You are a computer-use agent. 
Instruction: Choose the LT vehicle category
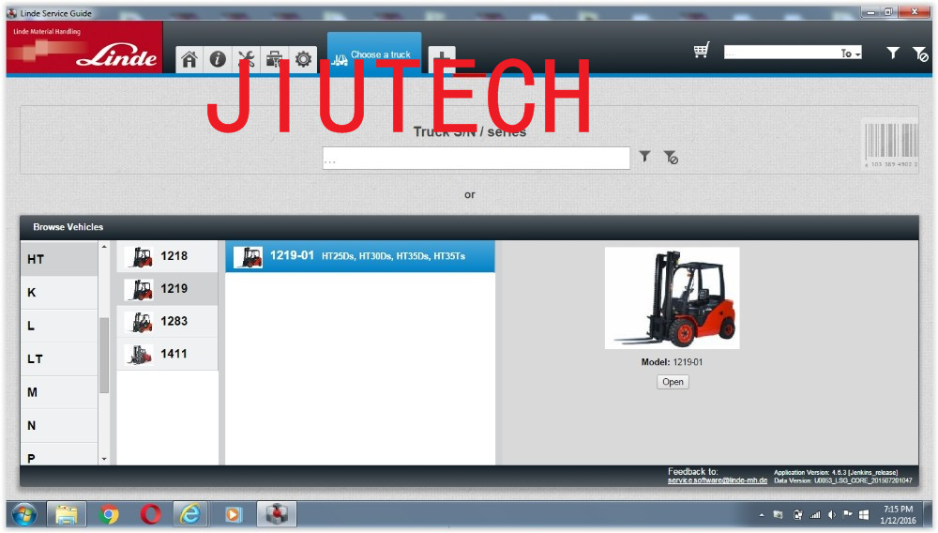pyautogui.click(x=59, y=358)
